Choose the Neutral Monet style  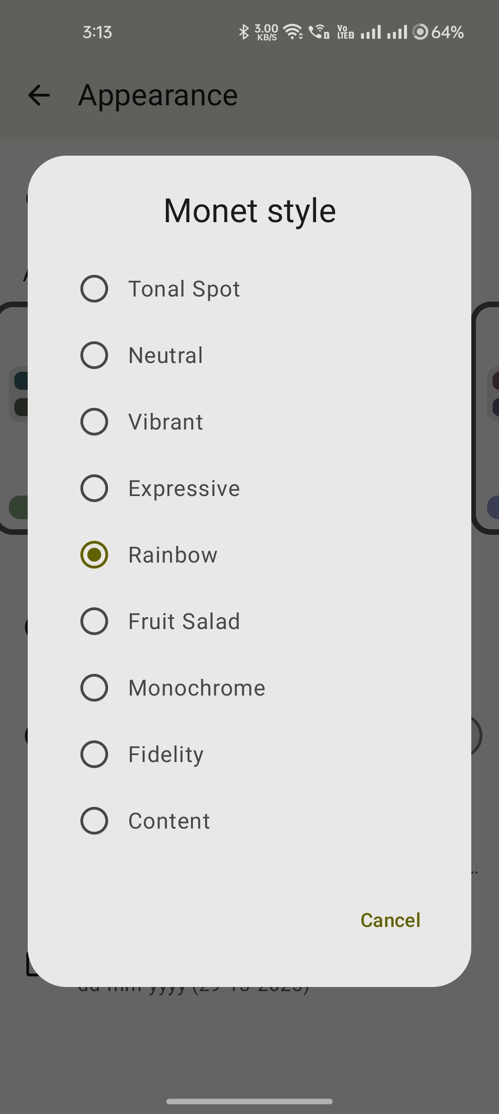pos(94,356)
